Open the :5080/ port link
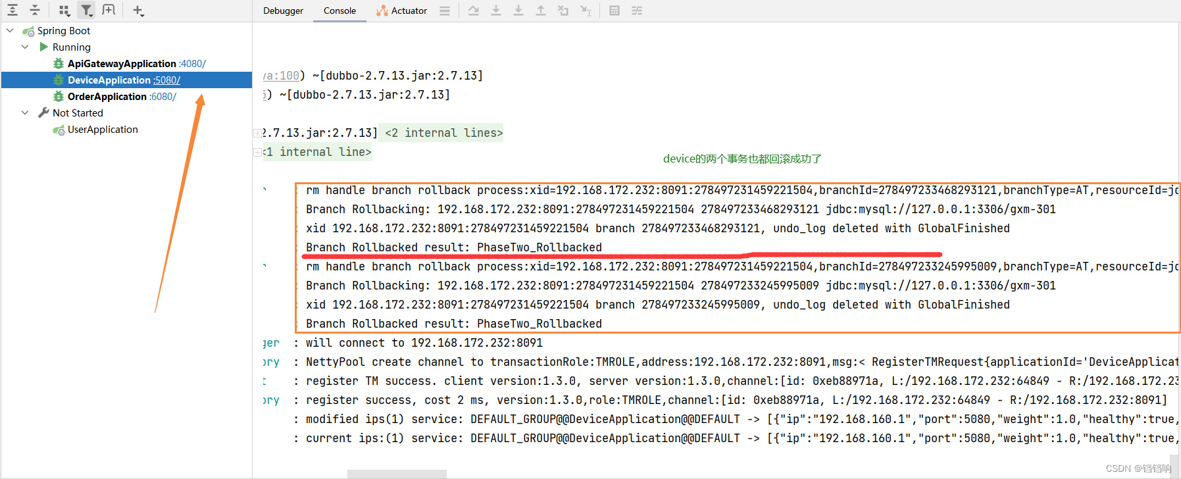 point(167,80)
